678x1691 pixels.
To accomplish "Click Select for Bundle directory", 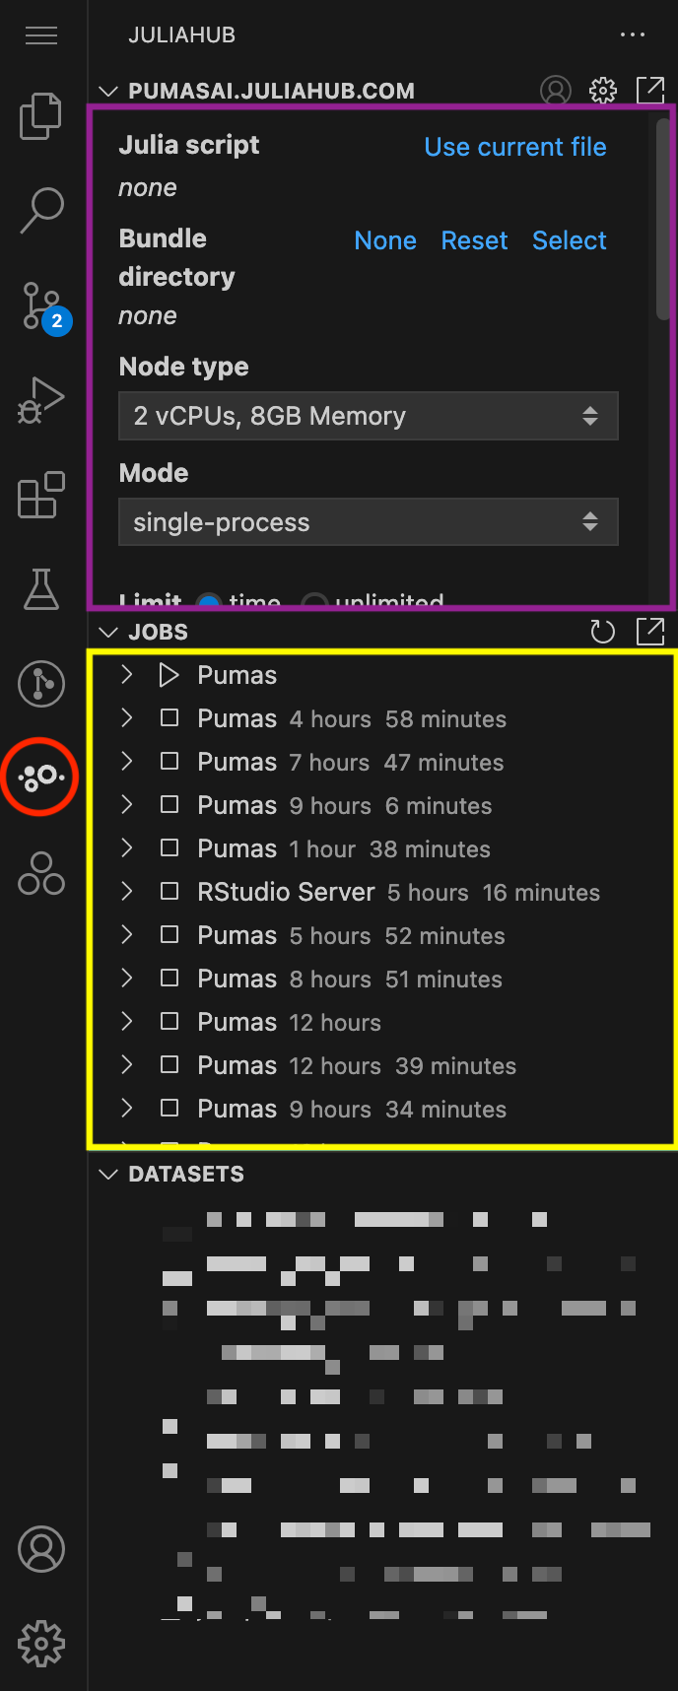I will click(570, 240).
